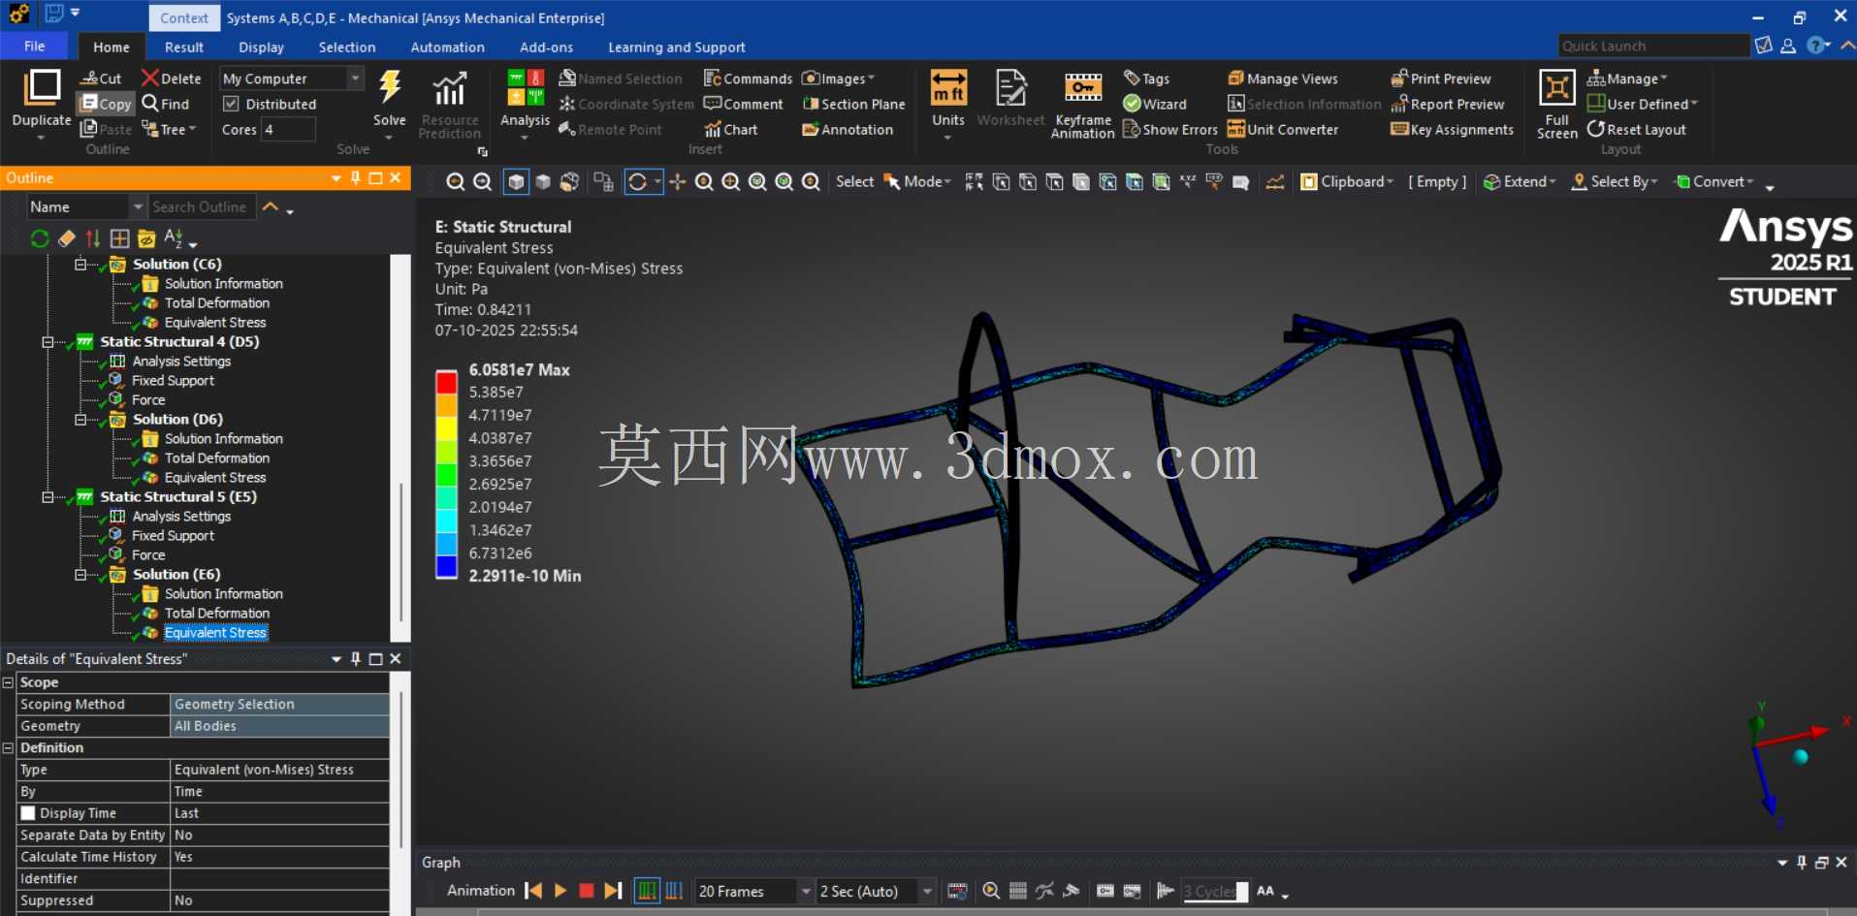Image resolution: width=1857 pixels, height=916 pixels.
Task: Collapse Static Structural 5 (E5) node
Action: (48, 496)
